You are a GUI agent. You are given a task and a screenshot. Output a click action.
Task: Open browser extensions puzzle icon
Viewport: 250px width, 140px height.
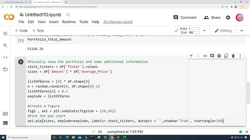[x=232, y=7]
